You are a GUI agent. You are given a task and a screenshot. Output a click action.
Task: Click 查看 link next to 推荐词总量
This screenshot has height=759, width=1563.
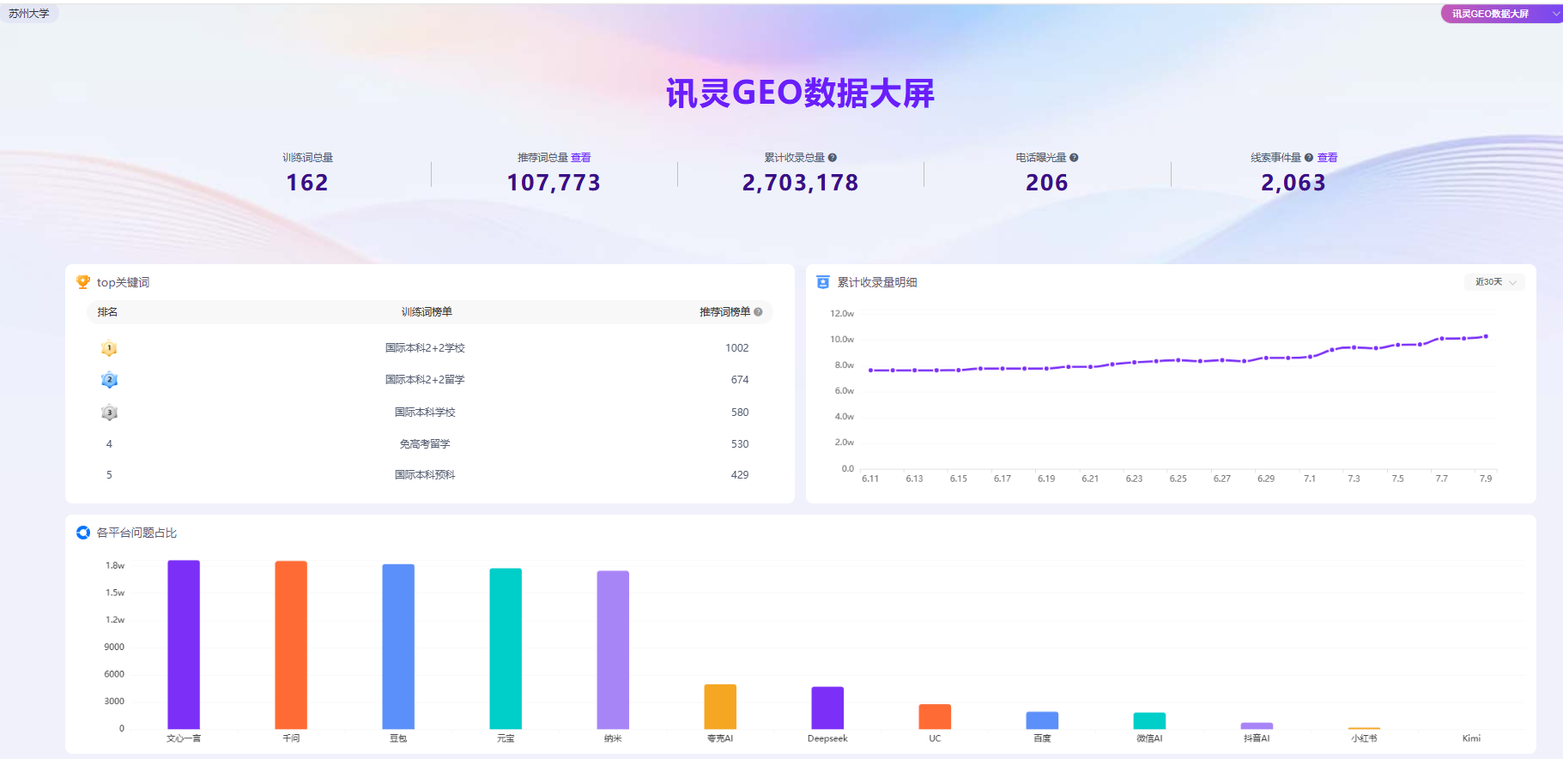(581, 158)
